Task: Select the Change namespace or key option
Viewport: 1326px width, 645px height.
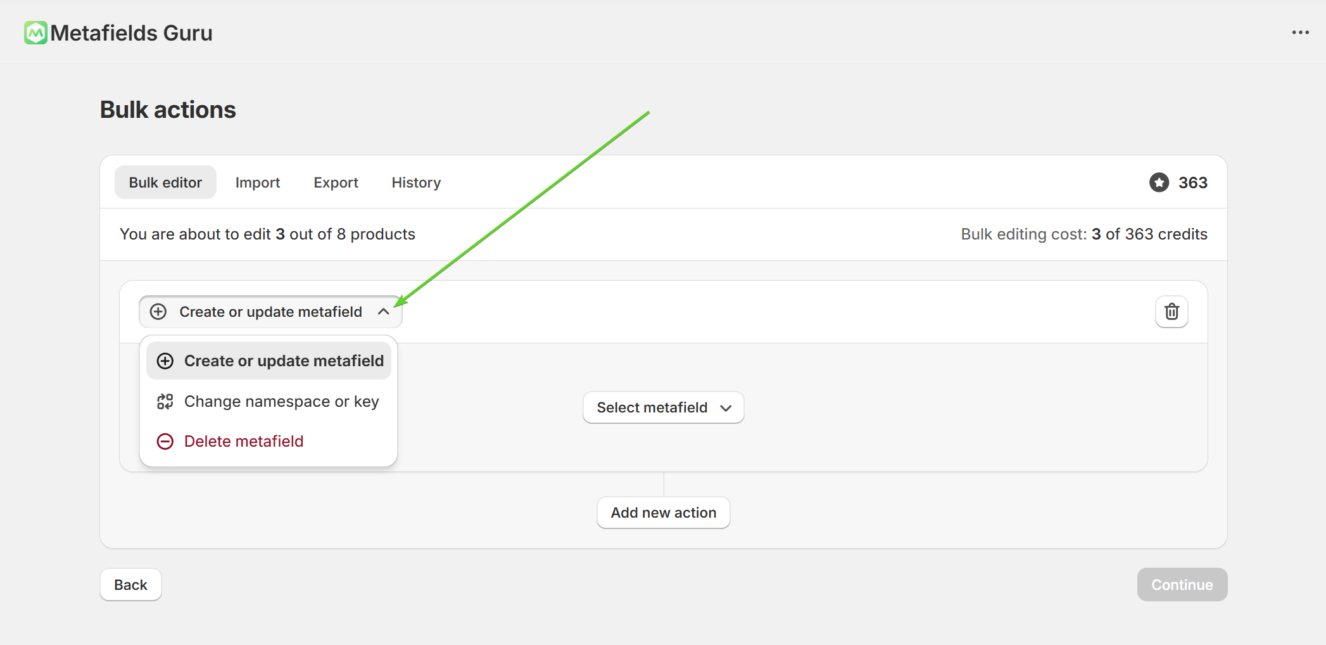Action: point(281,402)
